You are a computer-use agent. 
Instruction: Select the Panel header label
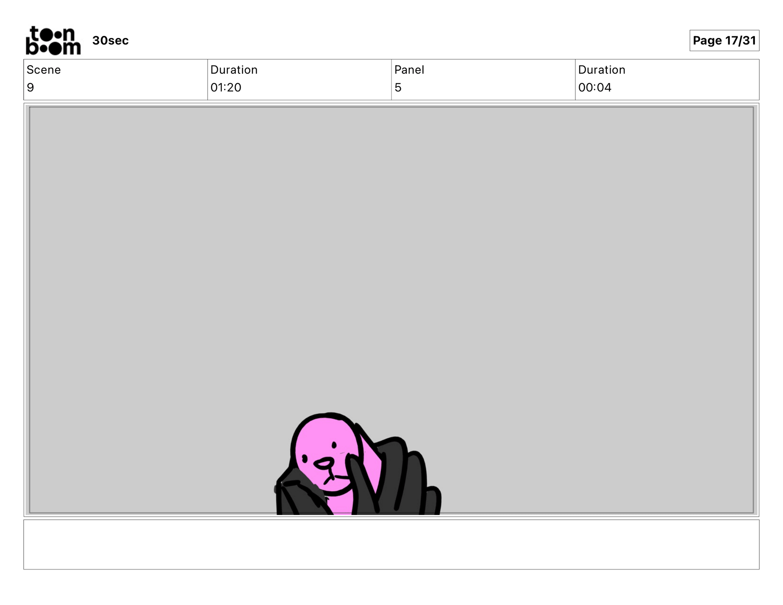click(409, 70)
